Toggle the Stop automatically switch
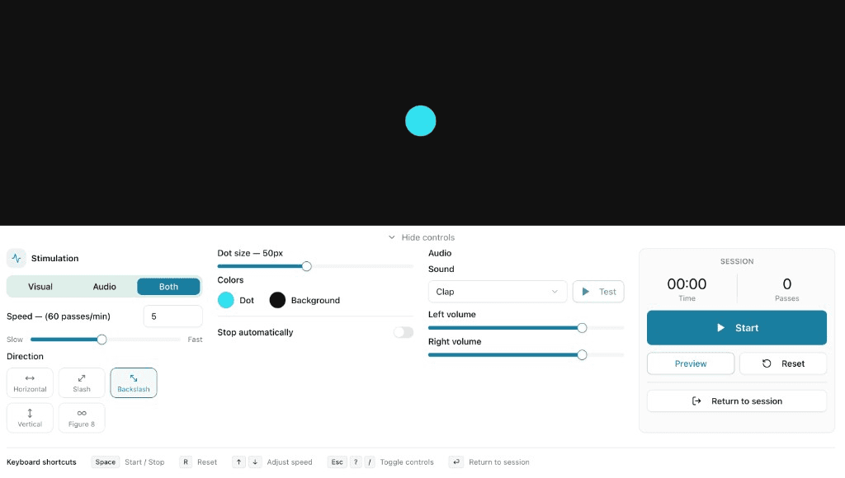845x478 pixels. pos(403,332)
